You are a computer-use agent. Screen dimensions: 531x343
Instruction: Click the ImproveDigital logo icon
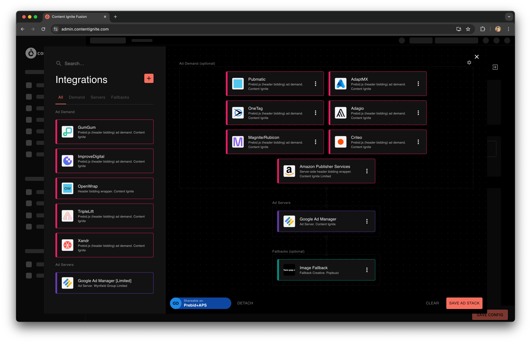68,161
